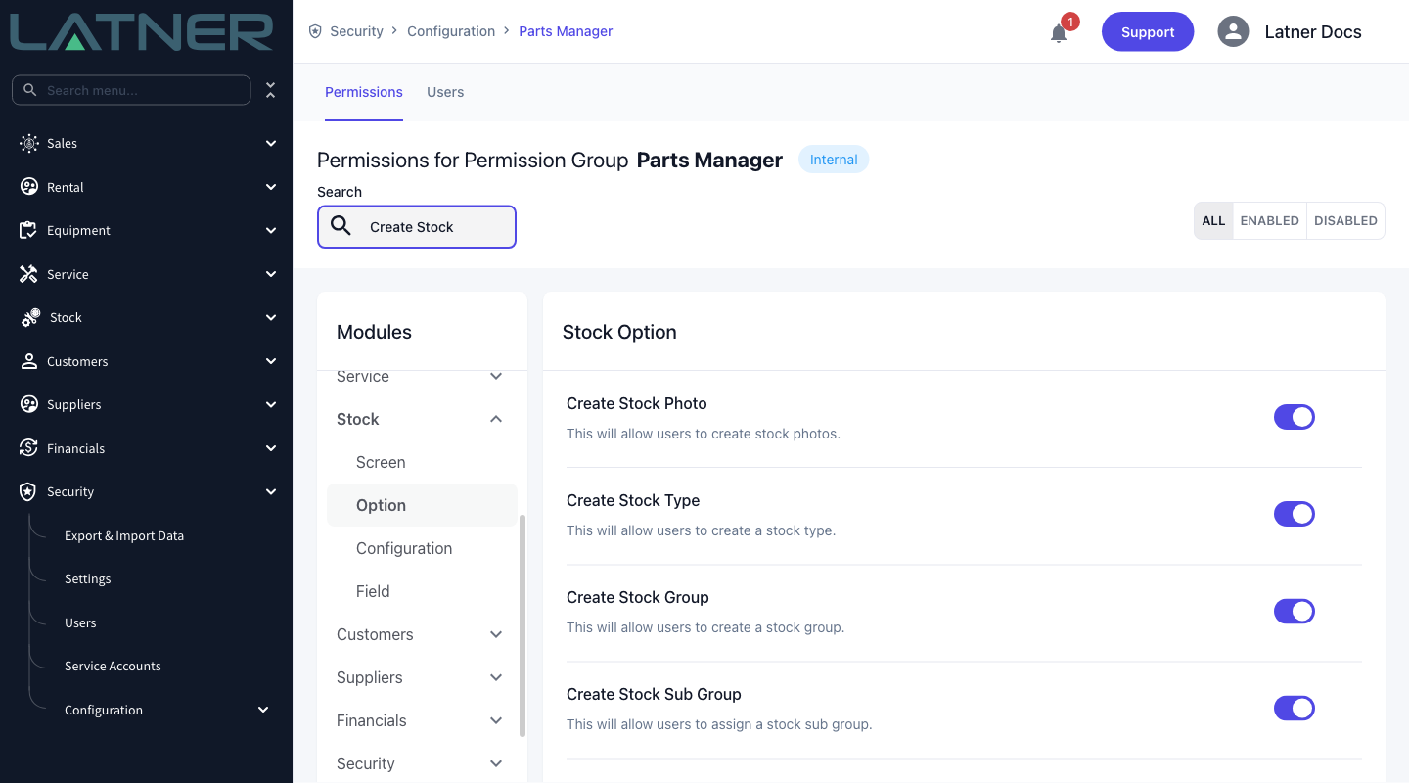
Task: Switch to the Users tab
Action: 445,92
